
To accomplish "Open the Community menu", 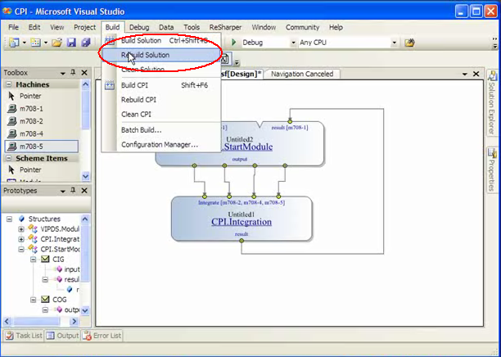I will [x=303, y=28].
